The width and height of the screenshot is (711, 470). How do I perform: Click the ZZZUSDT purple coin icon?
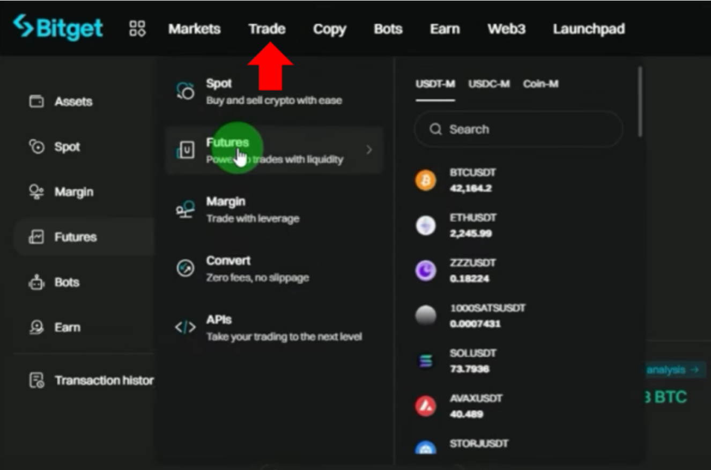click(426, 270)
